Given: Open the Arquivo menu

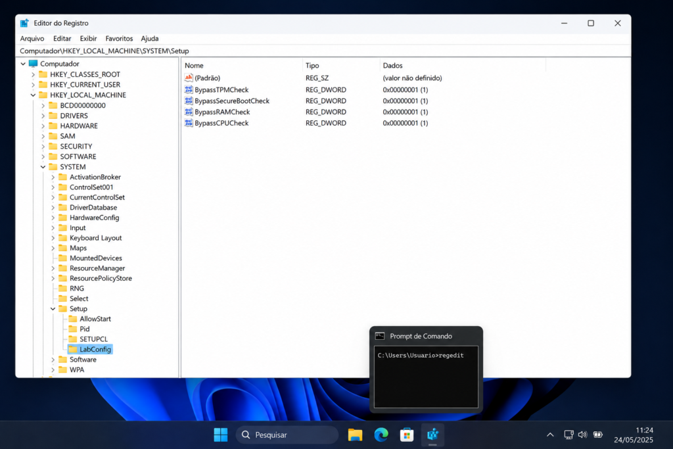Looking at the screenshot, I should click(32, 39).
